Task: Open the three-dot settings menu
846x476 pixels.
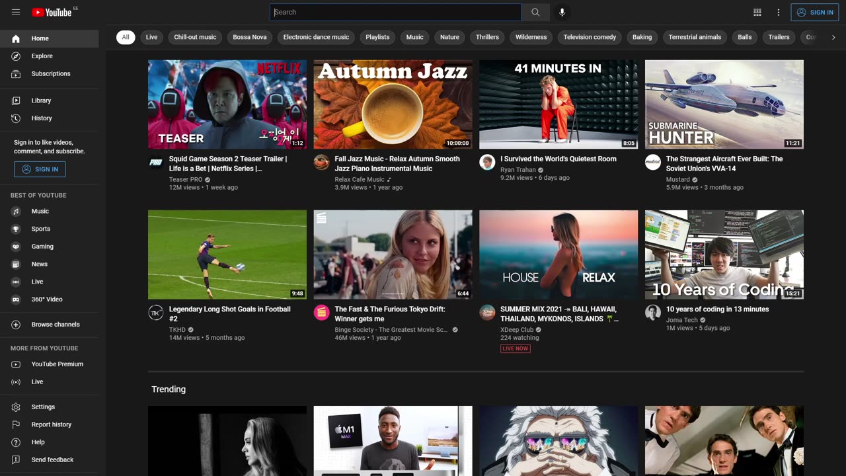Action: [x=779, y=12]
